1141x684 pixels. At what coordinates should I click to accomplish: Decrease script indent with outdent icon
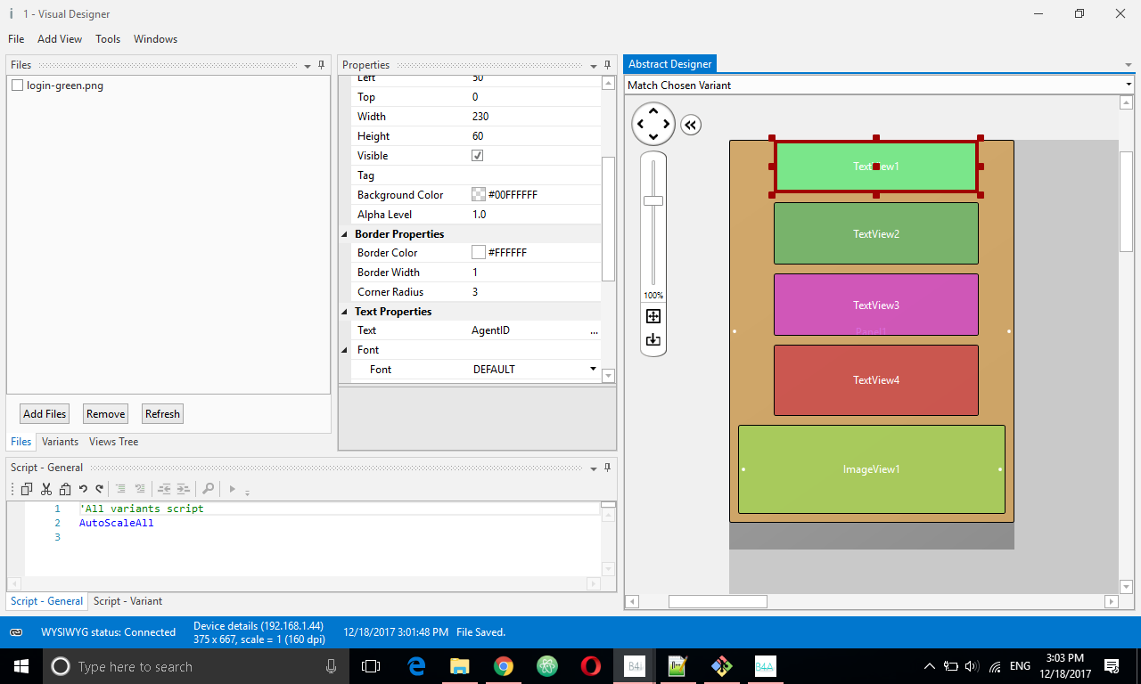[x=164, y=489]
